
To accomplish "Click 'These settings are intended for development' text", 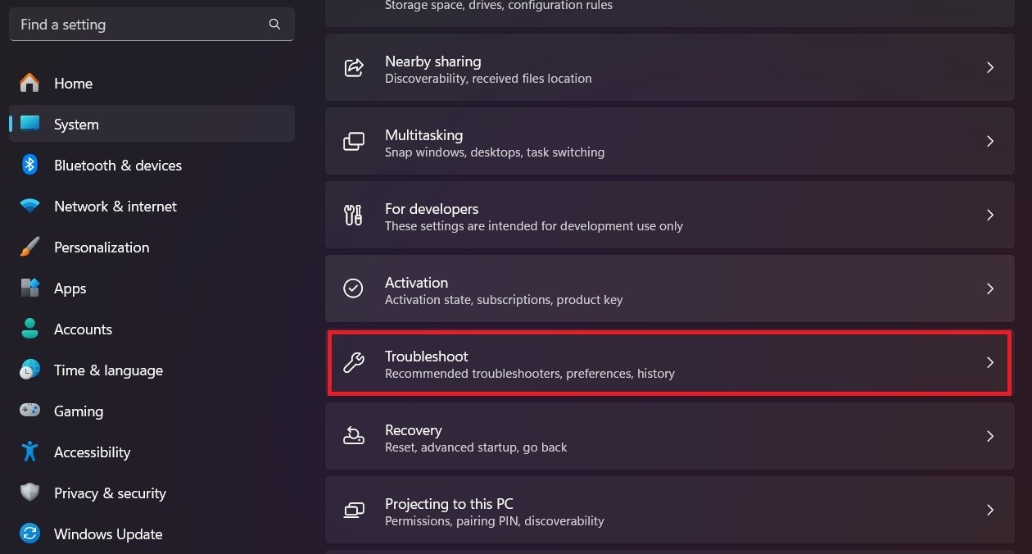I will (x=534, y=226).
